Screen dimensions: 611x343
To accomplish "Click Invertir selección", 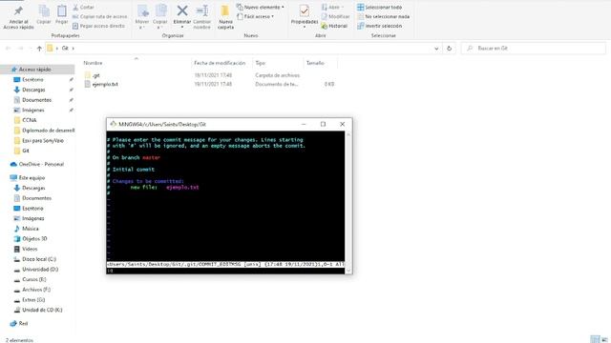I will point(380,26).
